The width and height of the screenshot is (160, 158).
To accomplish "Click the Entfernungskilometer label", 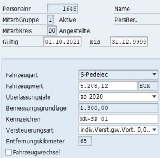I will pos(35,142).
